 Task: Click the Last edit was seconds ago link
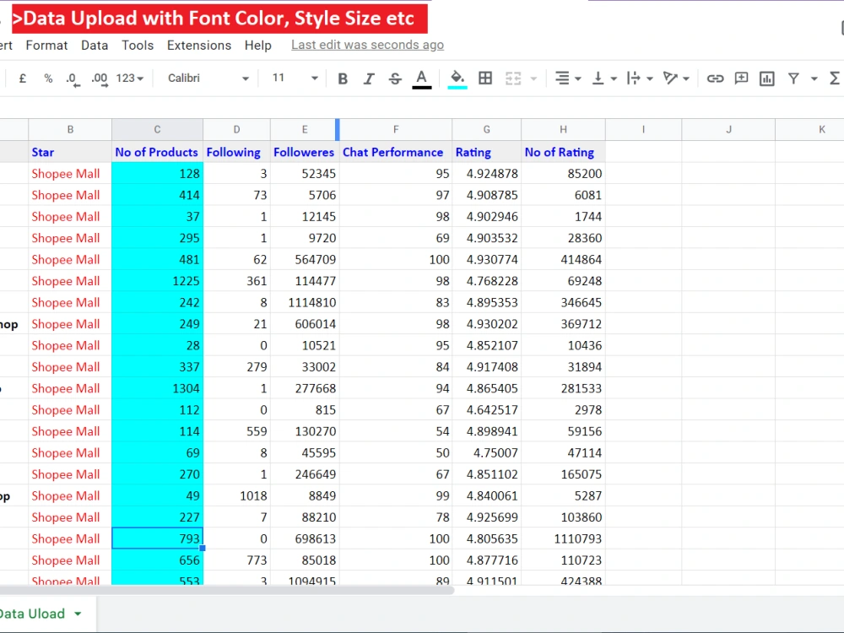366,45
